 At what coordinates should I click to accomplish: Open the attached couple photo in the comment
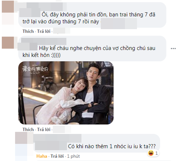pyautogui.click(x=66, y=93)
